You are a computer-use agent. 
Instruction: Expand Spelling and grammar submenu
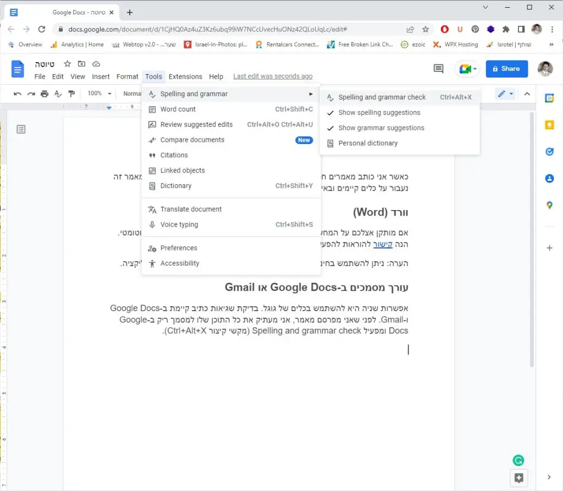click(231, 93)
